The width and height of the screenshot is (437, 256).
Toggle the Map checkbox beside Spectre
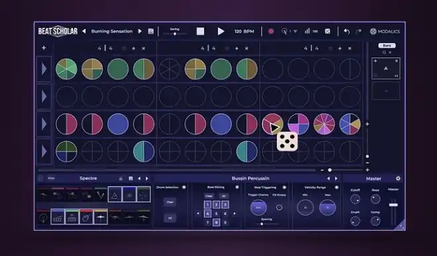[x=40, y=178]
